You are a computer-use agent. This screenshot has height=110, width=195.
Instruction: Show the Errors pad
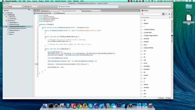click(x=161, y=98)
